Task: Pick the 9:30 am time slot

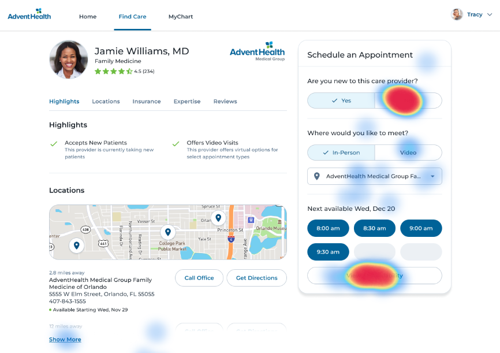Action: (328, 252)
